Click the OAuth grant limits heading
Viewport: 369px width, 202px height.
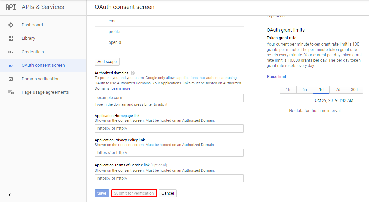(286, 30)
